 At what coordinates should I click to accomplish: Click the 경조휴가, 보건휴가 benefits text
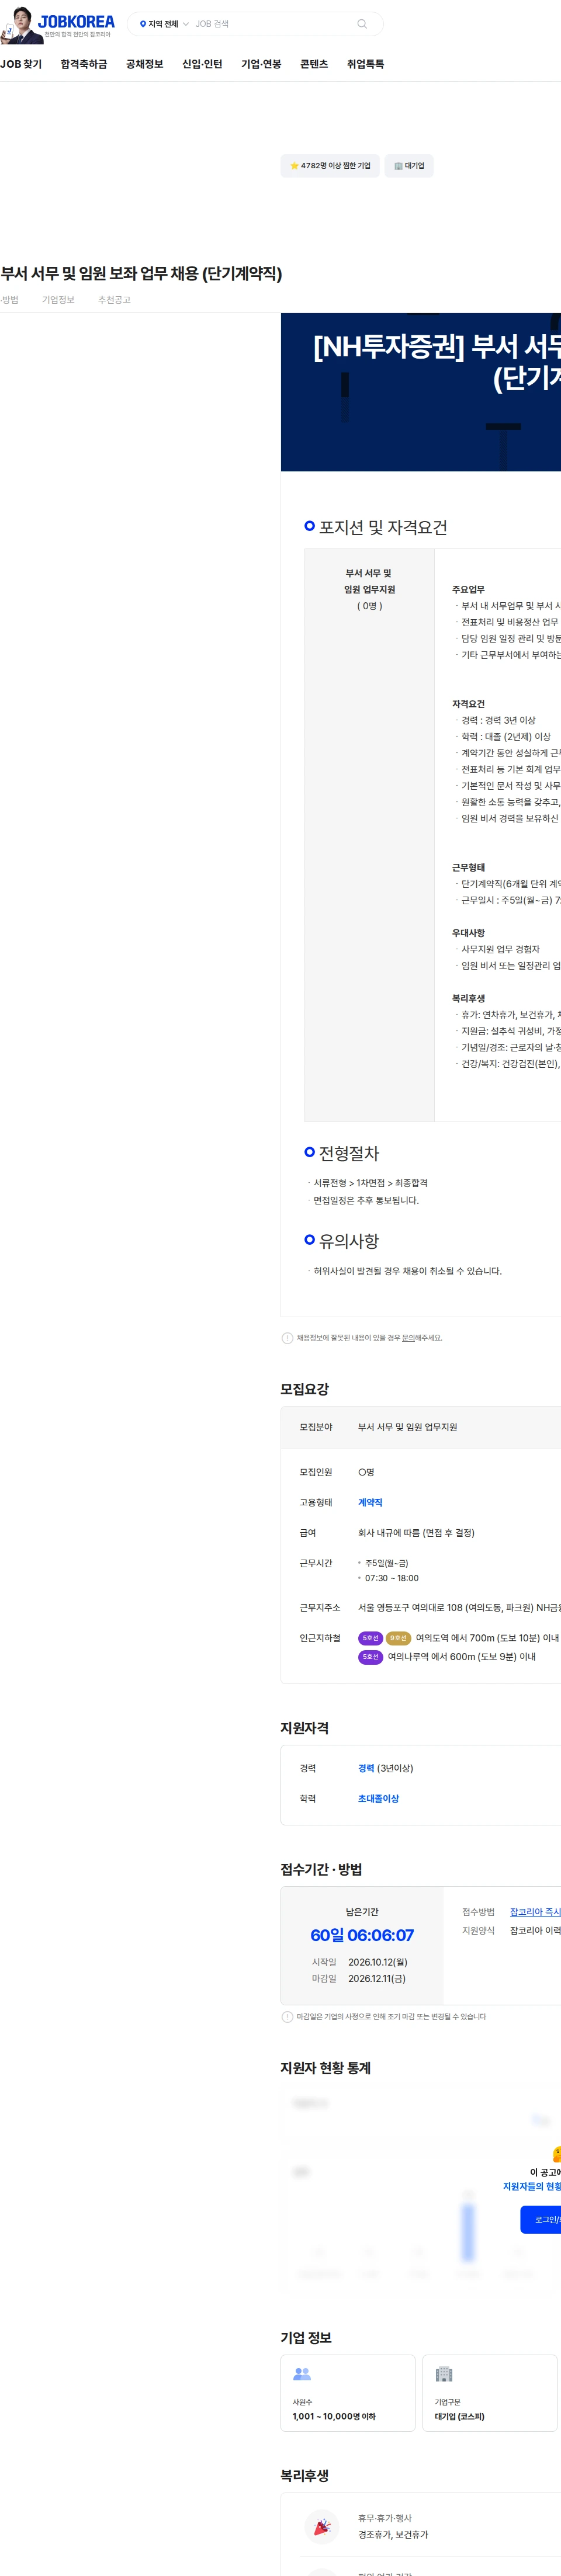click(393, 2534)
